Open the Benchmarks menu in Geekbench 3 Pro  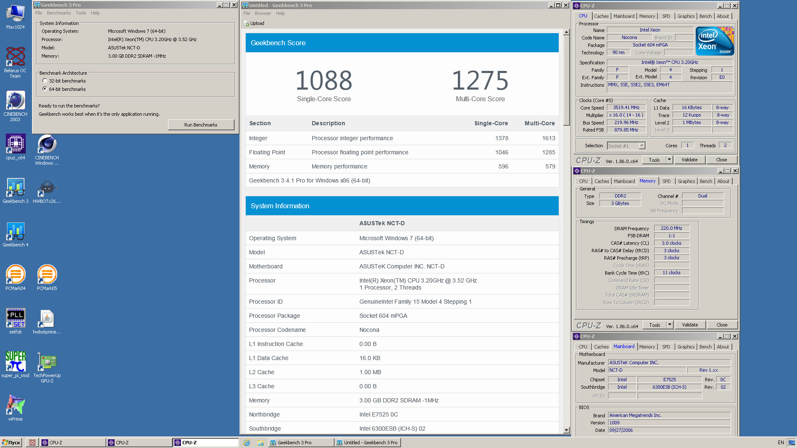point(59,13)
